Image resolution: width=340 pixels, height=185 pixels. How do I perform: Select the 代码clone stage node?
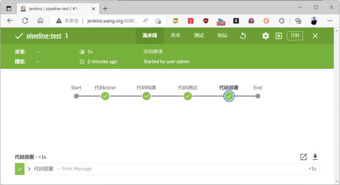pyautogui.click(x=105, y=96)
